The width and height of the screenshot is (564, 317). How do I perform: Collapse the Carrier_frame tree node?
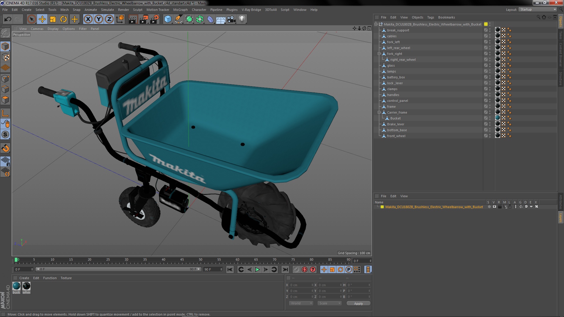coord(379,112)
